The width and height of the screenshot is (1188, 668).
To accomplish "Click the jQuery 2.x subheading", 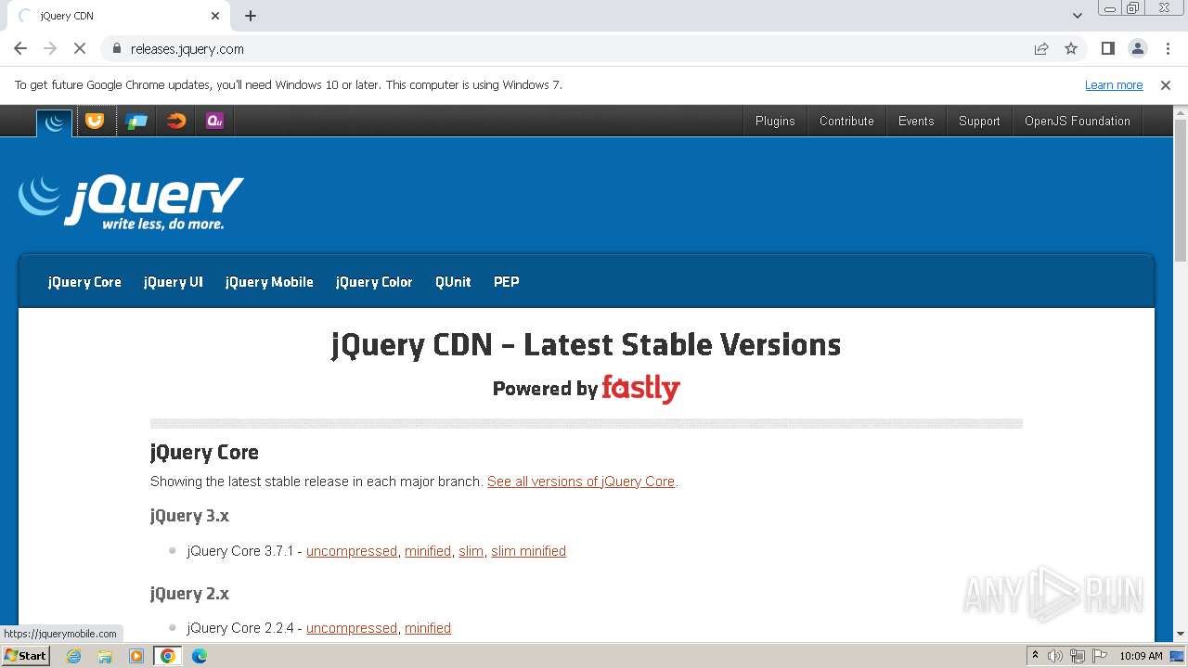I will tap(189, 594).
